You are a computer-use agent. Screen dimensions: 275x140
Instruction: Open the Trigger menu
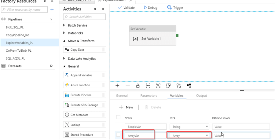point(175,7)
